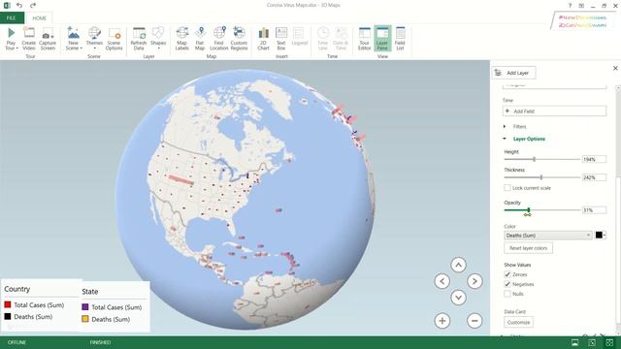Toggle Map Labels
Screen dimensions: 621x349
[181, 39]
